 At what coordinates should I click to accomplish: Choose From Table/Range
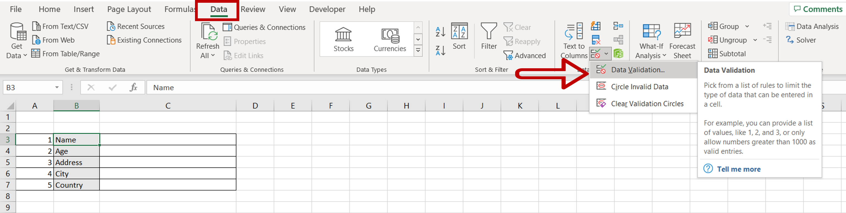tap(65, 54)
